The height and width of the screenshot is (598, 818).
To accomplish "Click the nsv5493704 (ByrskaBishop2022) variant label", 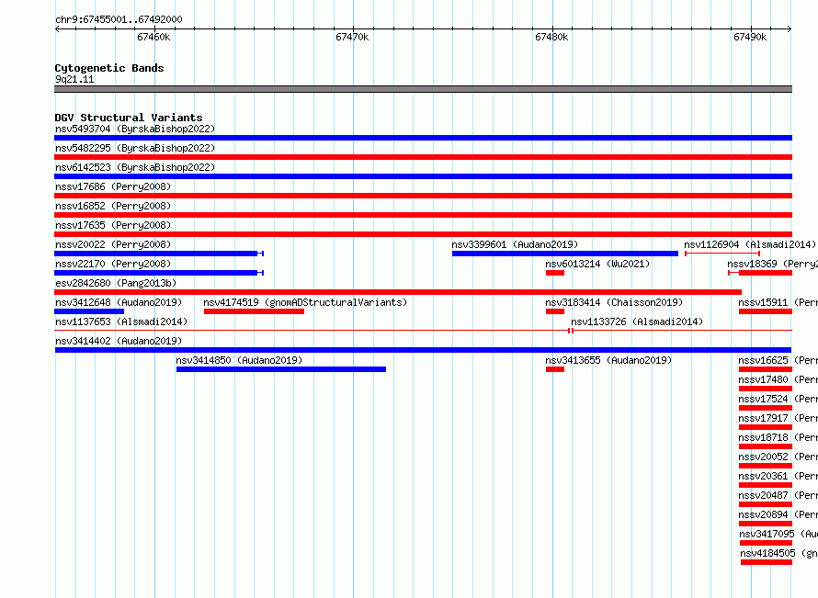I will [x=135, y=129].
